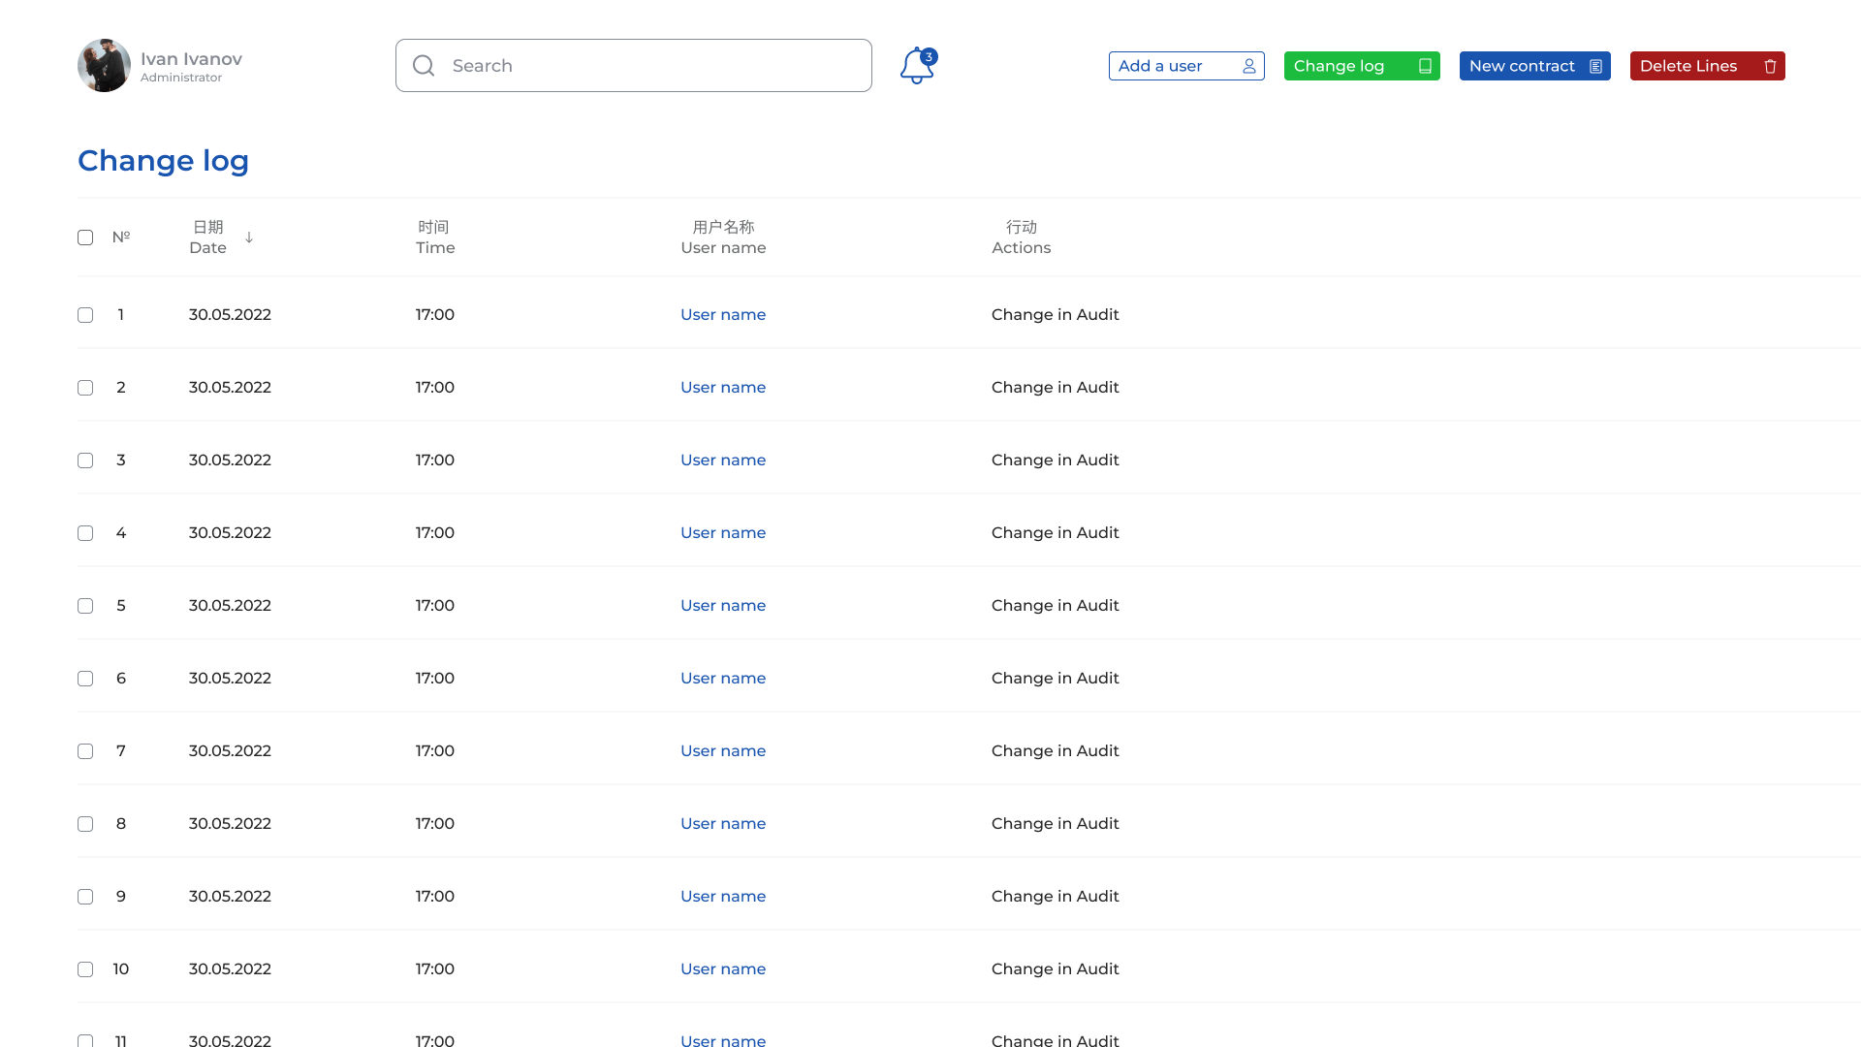Click the tablet icon in Change log button
Image resolution: width=1861 pixels, height=1047 pixels.
pyautogui.click(x=1425, y=66)
